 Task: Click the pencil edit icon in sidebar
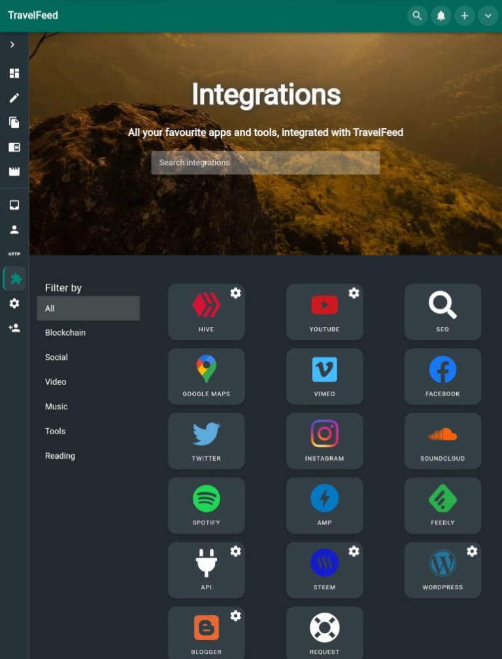click(14, 98)
